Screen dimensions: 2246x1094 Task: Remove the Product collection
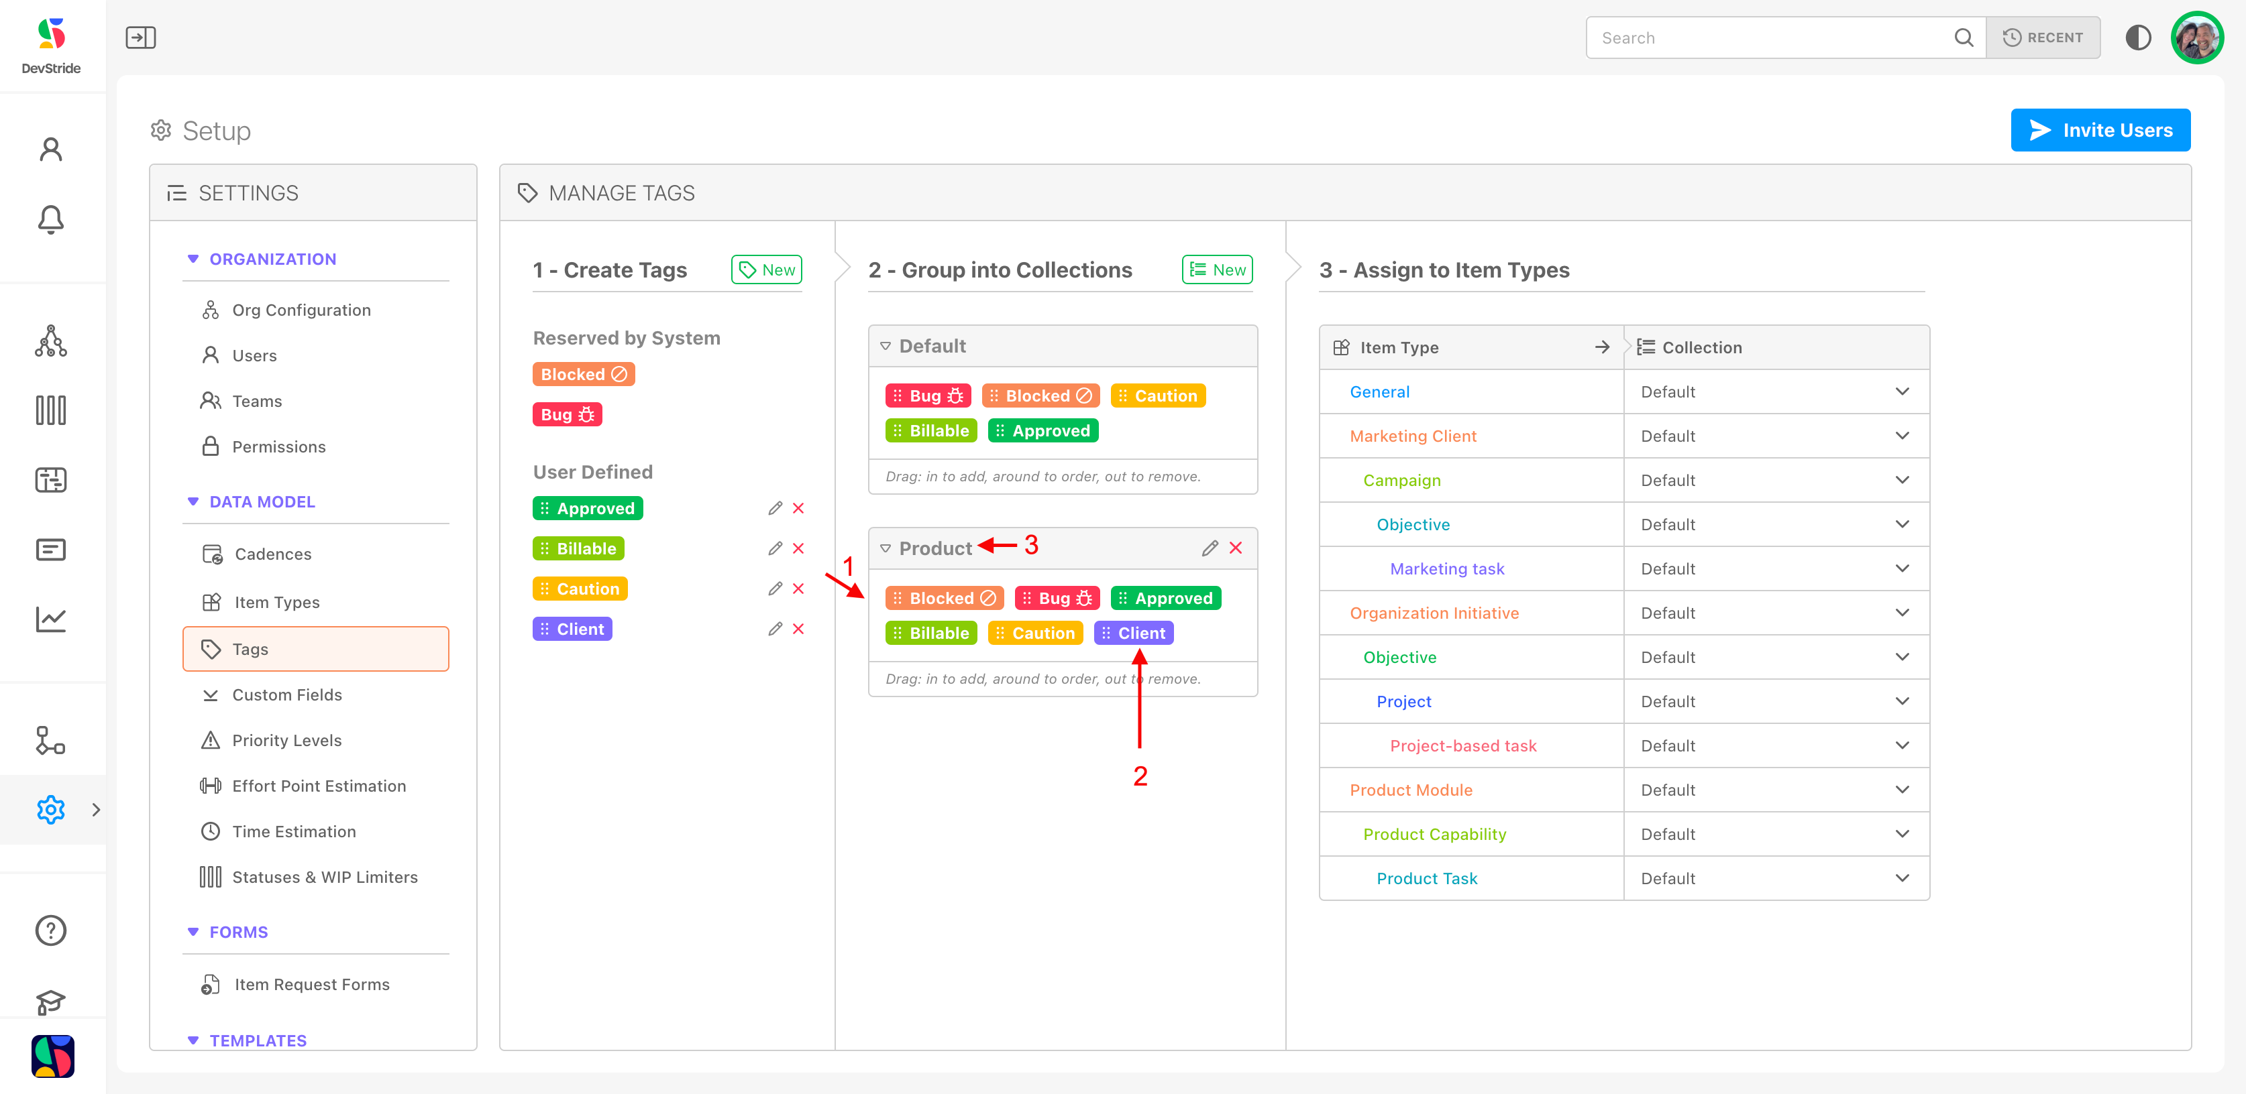[1236, 548]
